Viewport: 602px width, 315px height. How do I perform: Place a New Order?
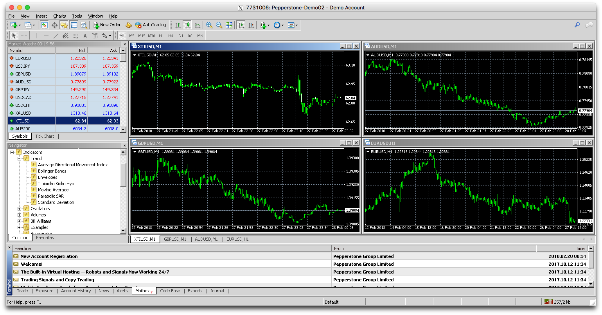tap(106, 25)
